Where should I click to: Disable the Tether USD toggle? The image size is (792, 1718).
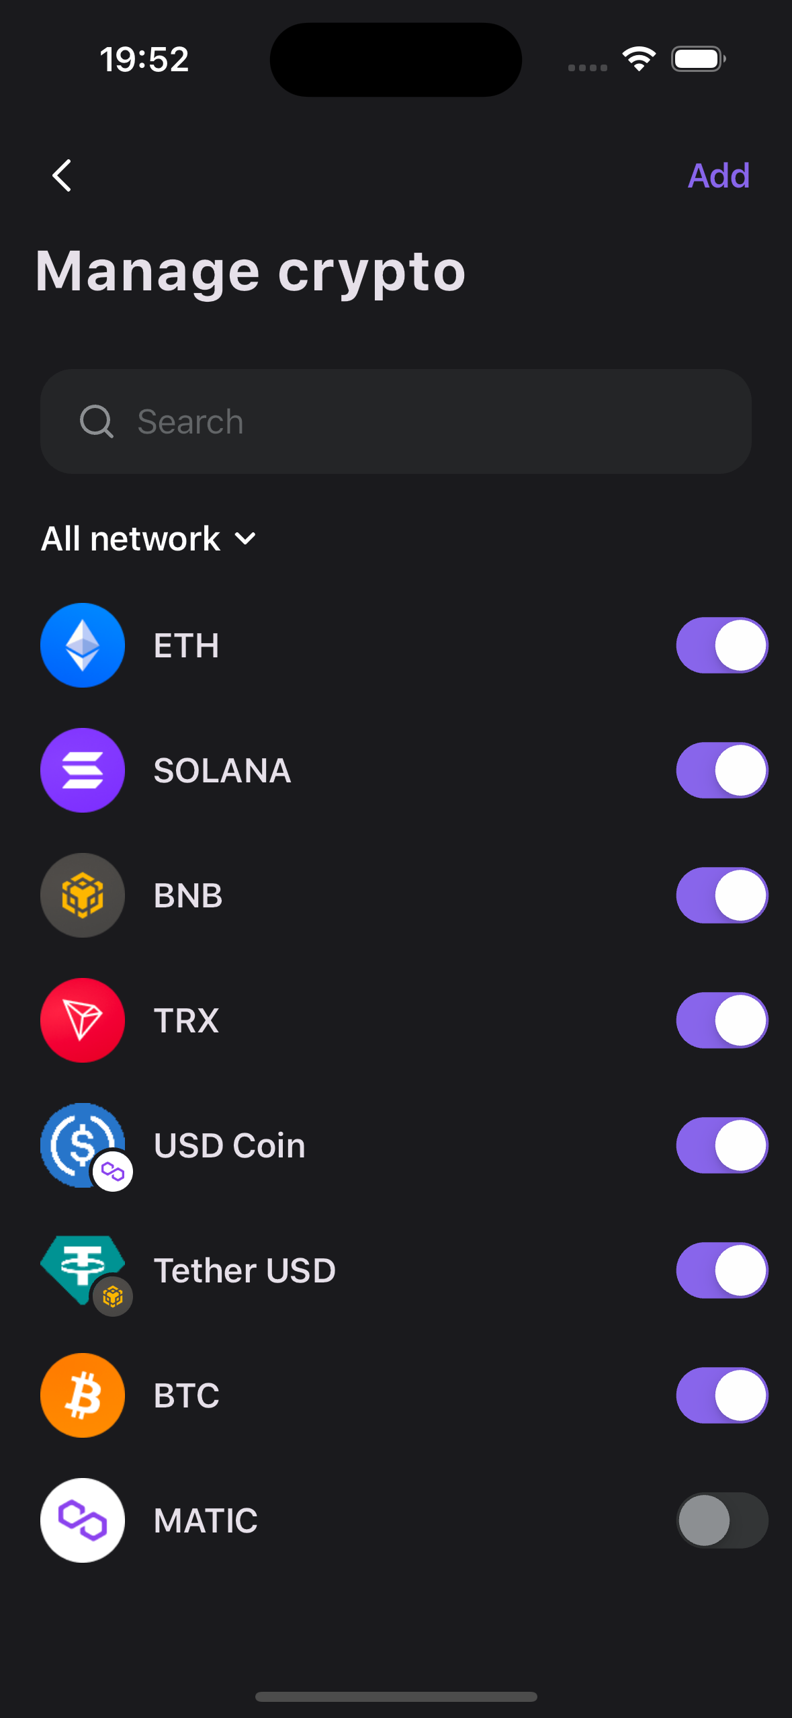tap(721, 1270)
